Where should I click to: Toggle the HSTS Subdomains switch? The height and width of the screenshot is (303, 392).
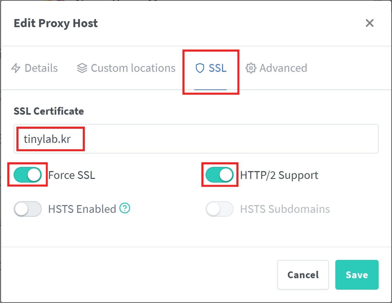(x=219, y=209)
